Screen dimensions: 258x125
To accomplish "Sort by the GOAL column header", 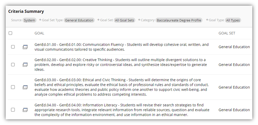I will click(x=39, y=33).
